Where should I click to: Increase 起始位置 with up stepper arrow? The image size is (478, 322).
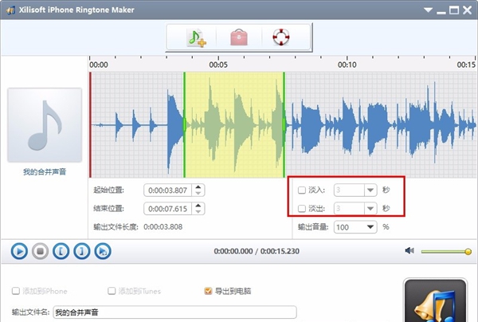[x=198, y=187]
